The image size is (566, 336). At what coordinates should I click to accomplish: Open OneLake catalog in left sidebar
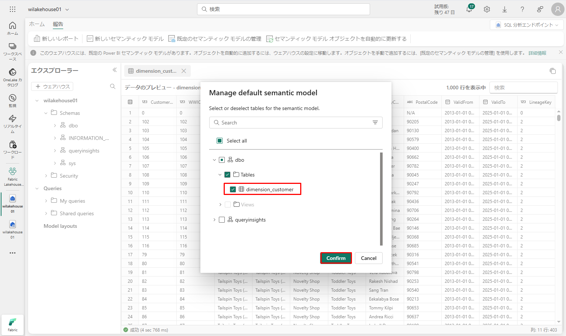point(13,77)
